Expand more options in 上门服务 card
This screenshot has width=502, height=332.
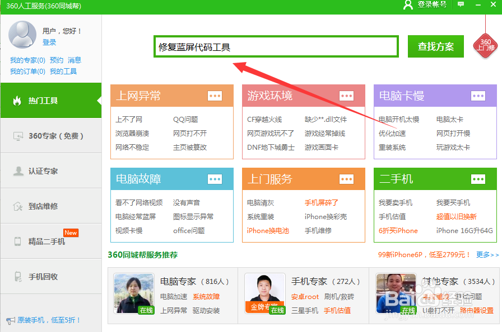point(346,179)
